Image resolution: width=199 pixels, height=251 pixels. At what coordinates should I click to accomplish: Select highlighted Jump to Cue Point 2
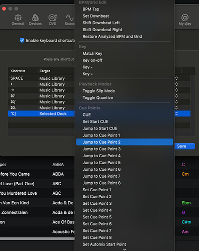click(x=124, y=142)
